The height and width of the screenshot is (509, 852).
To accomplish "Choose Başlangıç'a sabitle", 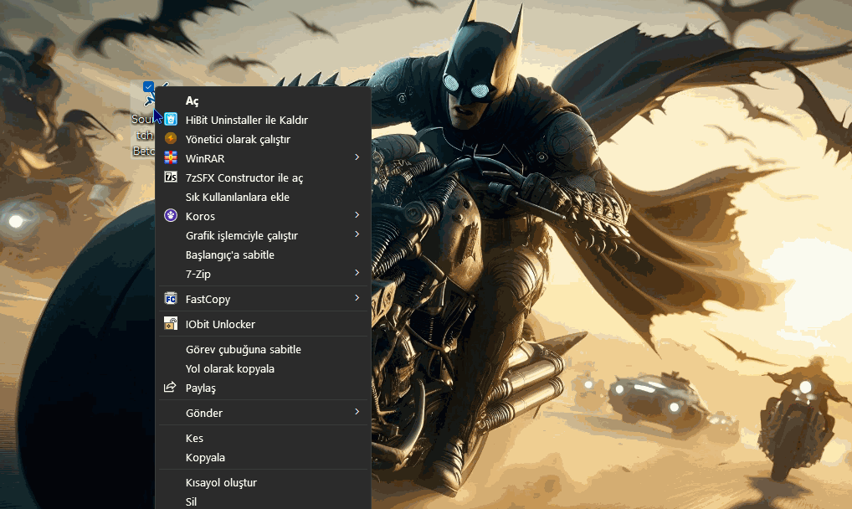I will pyautogui.click(x=264, y=255).
